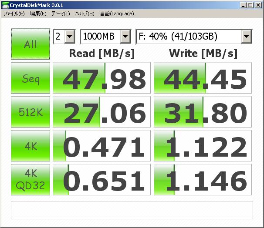Image resolution: width=264 pixels, height=228 pixels.
Task: Minimize the CrystalDiskMark window
Action: [243, 5]
